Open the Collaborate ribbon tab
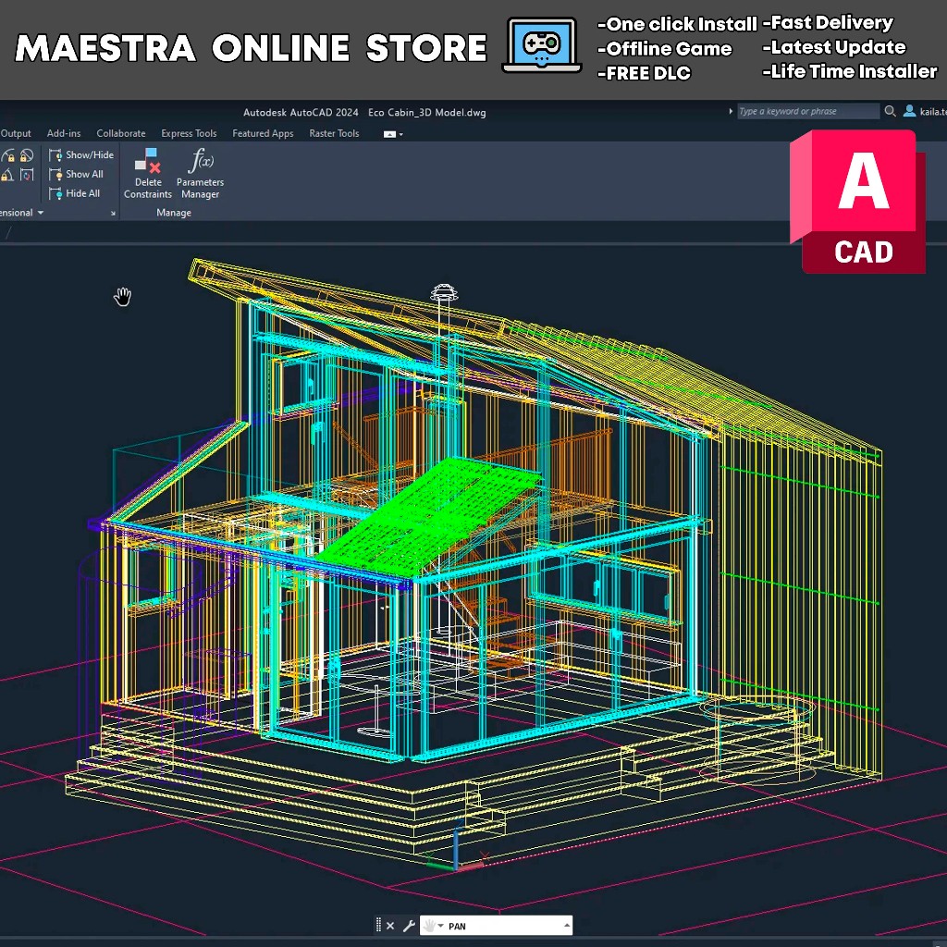 120,133
